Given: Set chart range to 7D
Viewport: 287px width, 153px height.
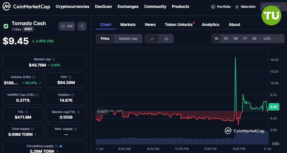Looking at the screenshot, I should (x=226, y=39).
